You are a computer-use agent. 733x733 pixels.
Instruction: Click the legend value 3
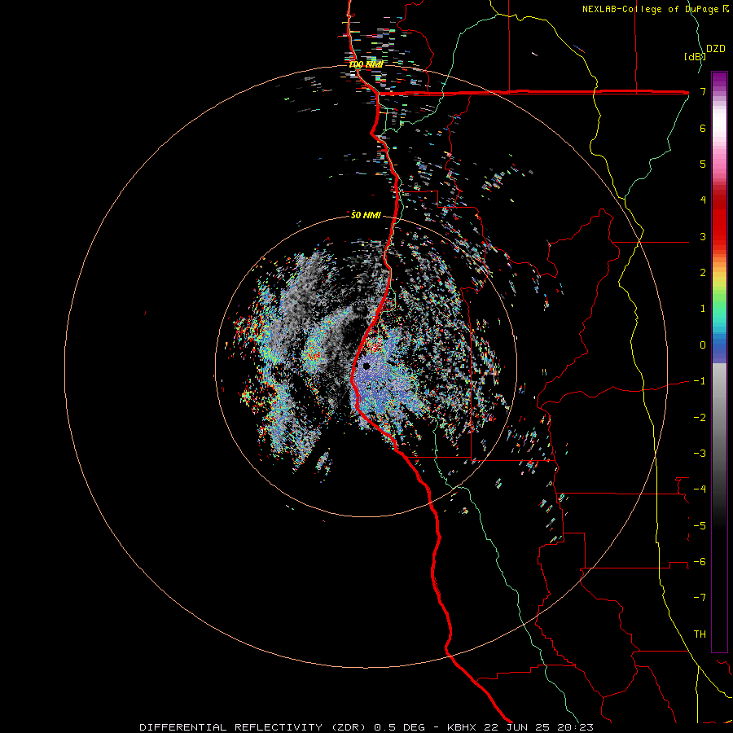(703, 236)
